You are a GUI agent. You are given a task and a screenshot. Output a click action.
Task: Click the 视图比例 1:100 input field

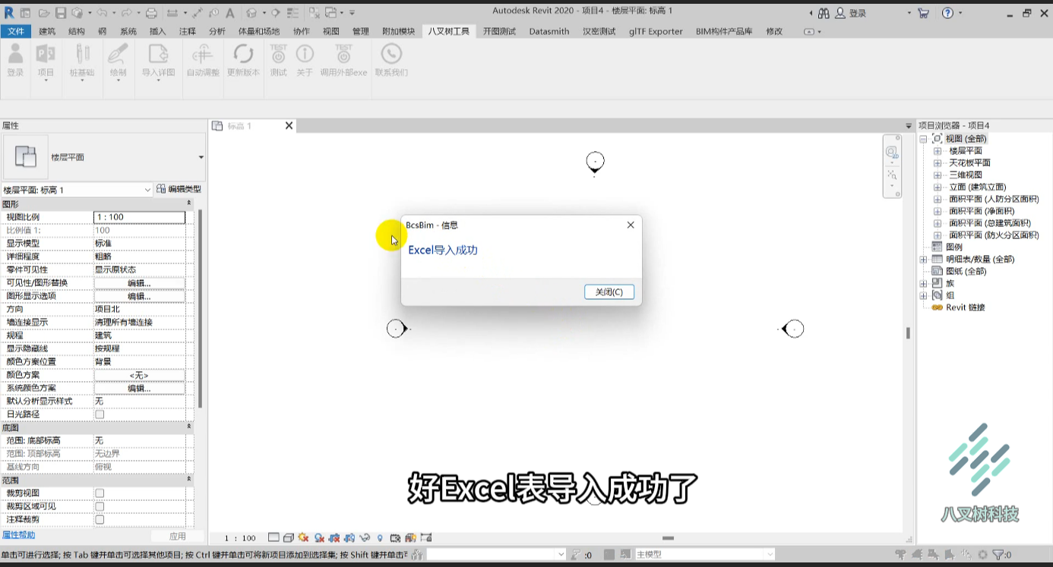(140, 217)
